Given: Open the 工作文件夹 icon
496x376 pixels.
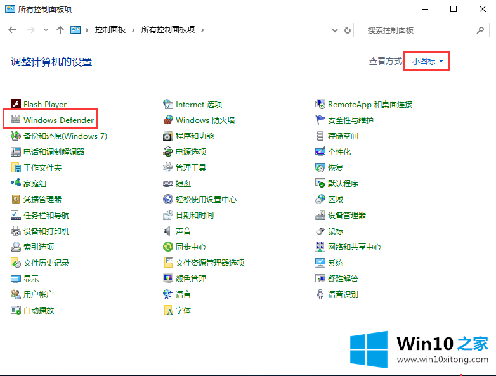Looking at the screenshot, I should point(15,167).
